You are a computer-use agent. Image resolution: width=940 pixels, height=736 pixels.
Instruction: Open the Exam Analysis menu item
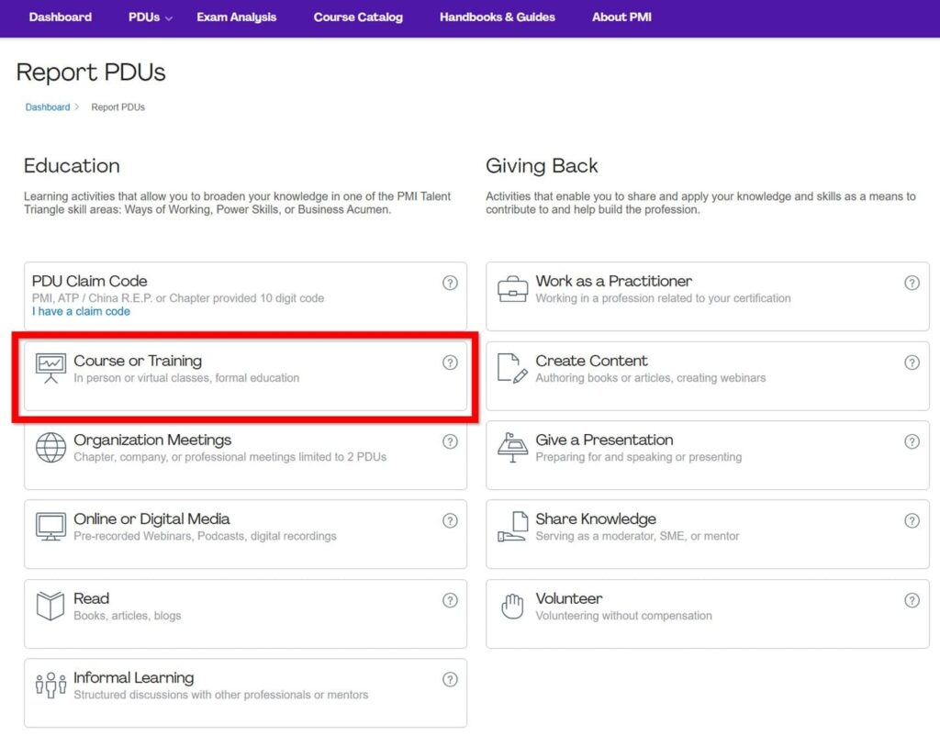236,17
